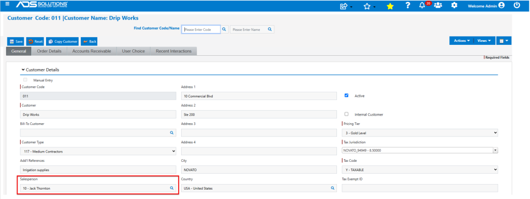Open the Views dropdown
Image resolution: width=530 pixels, height=199 pixels.
tap(484, 41)
